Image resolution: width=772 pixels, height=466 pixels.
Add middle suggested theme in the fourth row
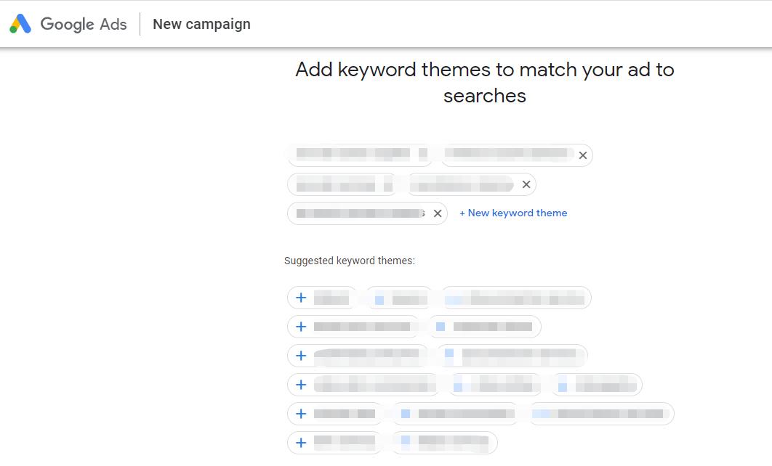click(458, 385)
